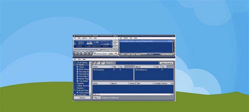Click the first view layout icon beside Search
Screen dimensions: 249x112
94,63
